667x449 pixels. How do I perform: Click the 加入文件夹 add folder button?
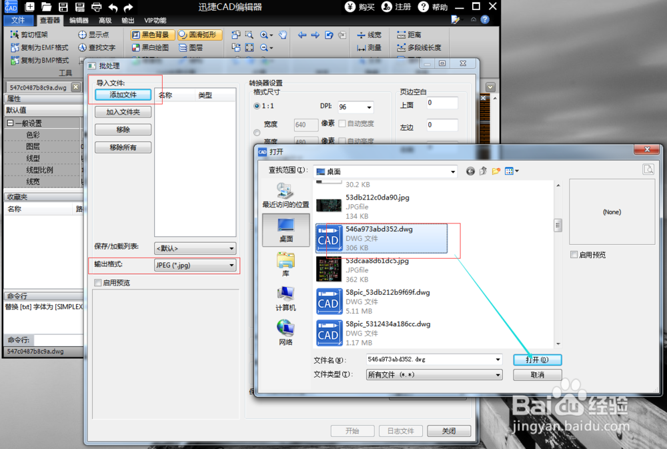pos(123,112)
